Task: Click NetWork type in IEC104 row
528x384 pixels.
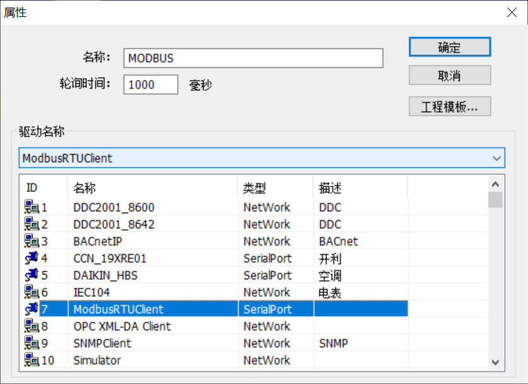Action: coord(267,293)
